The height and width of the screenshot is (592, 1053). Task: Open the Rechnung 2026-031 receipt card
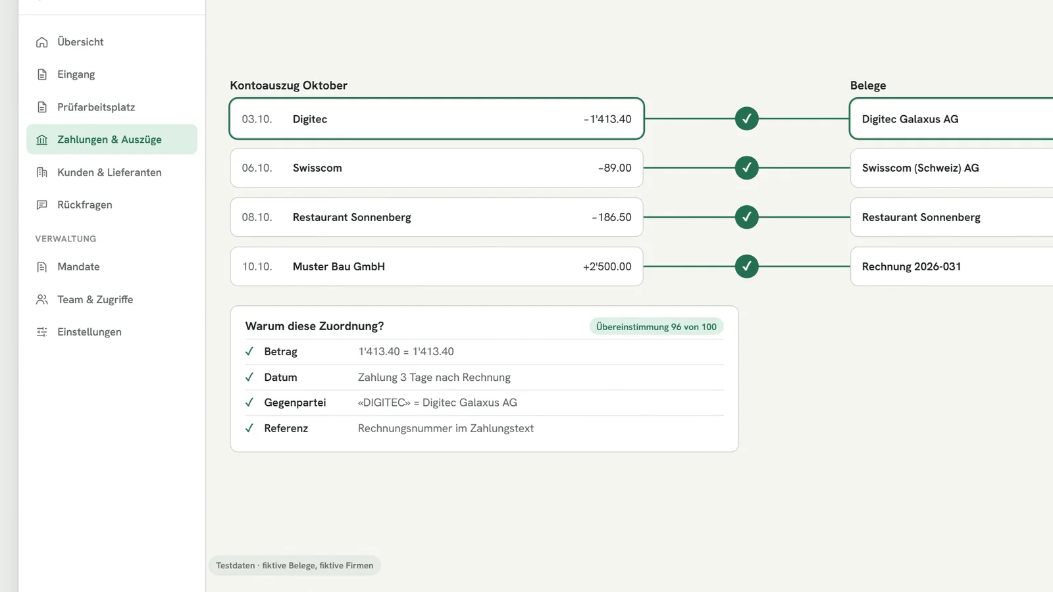(952, 266)
